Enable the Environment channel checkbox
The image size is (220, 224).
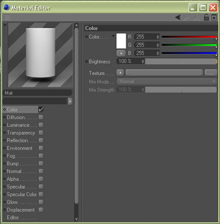(41, 148)
